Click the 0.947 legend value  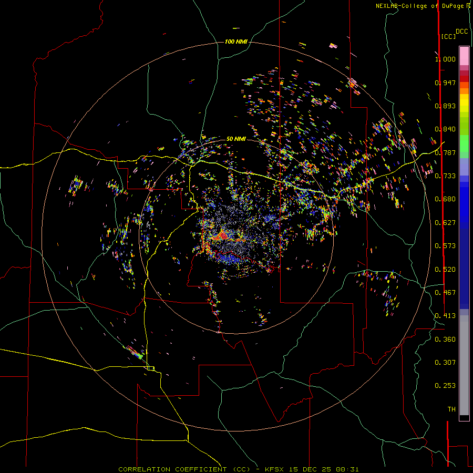[445, 83]
